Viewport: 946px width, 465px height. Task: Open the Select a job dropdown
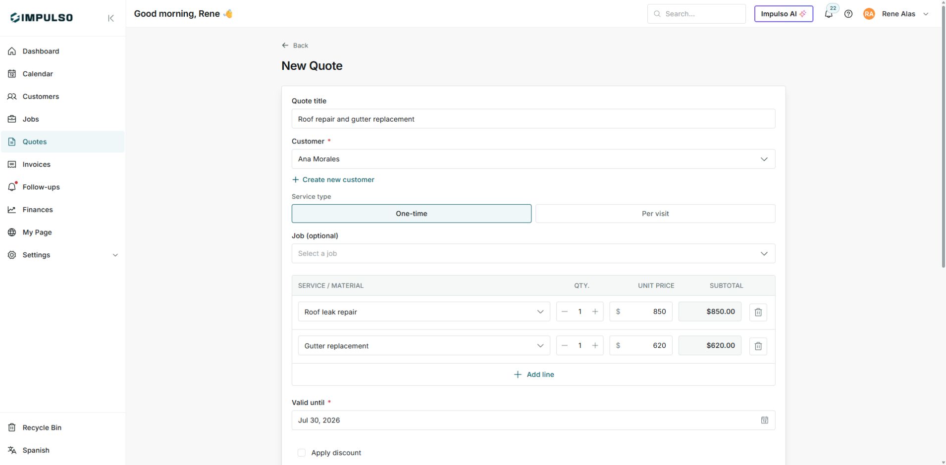[x=533, y=254]
